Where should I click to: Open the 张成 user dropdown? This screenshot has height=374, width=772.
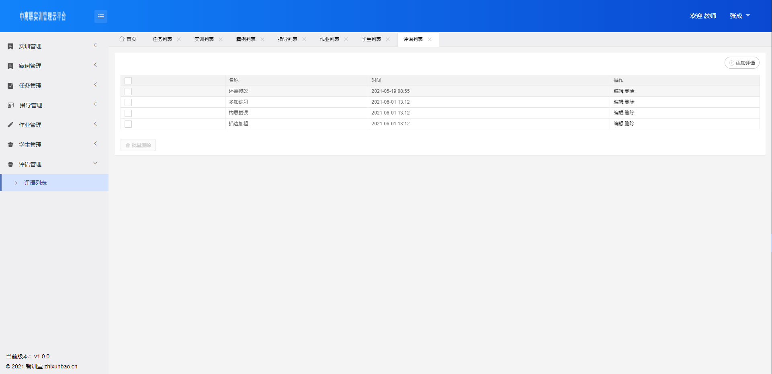pos(740,16)
